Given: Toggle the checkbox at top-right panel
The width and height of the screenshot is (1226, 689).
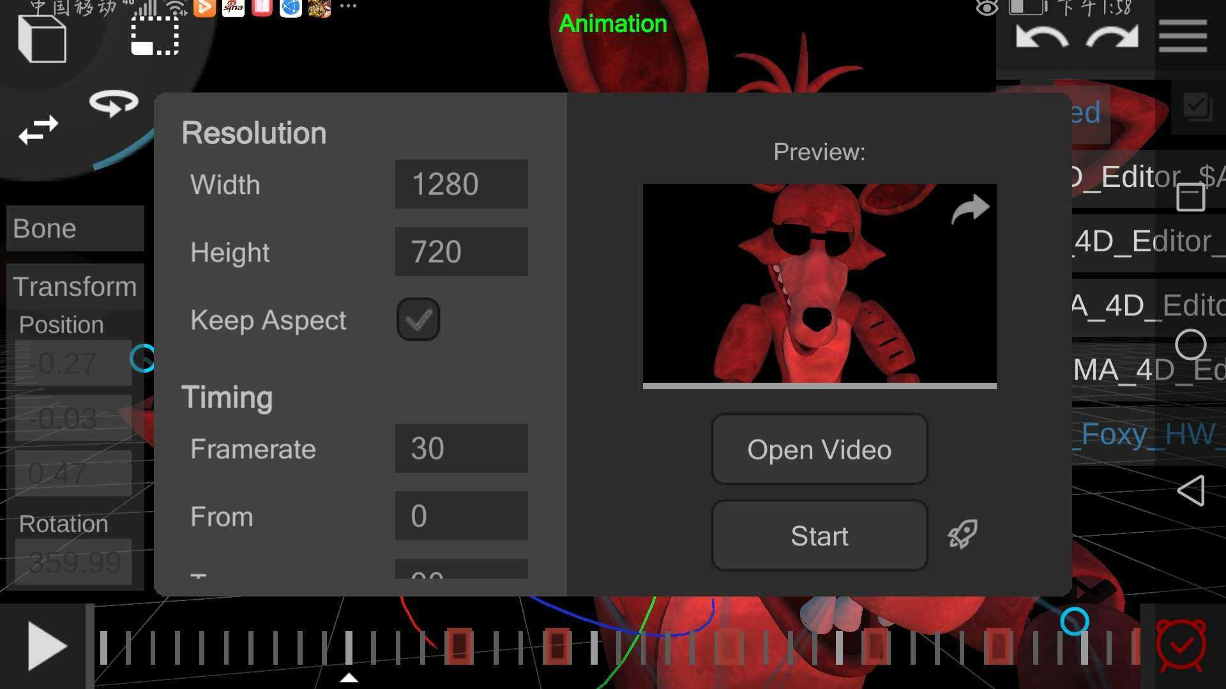Looking at the screenshot, I should click(1197, 107).
